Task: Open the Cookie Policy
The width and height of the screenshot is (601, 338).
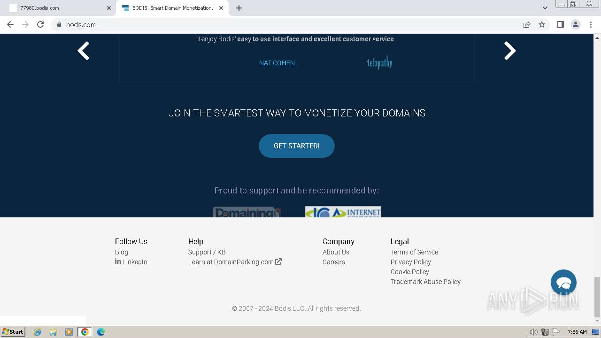Action: pos(410,272)
